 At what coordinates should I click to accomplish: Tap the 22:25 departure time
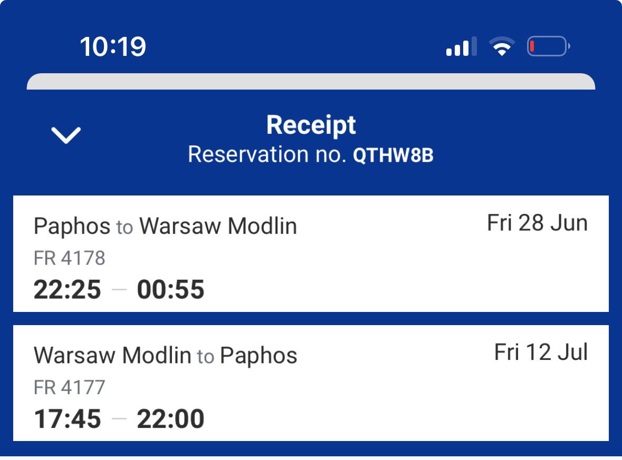(x=67, y=290)
